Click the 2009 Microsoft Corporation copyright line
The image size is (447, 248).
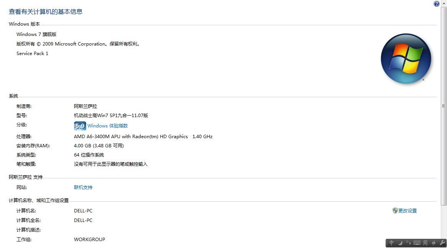(78, 44)
